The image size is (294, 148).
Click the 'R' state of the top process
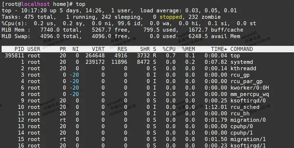154,55
